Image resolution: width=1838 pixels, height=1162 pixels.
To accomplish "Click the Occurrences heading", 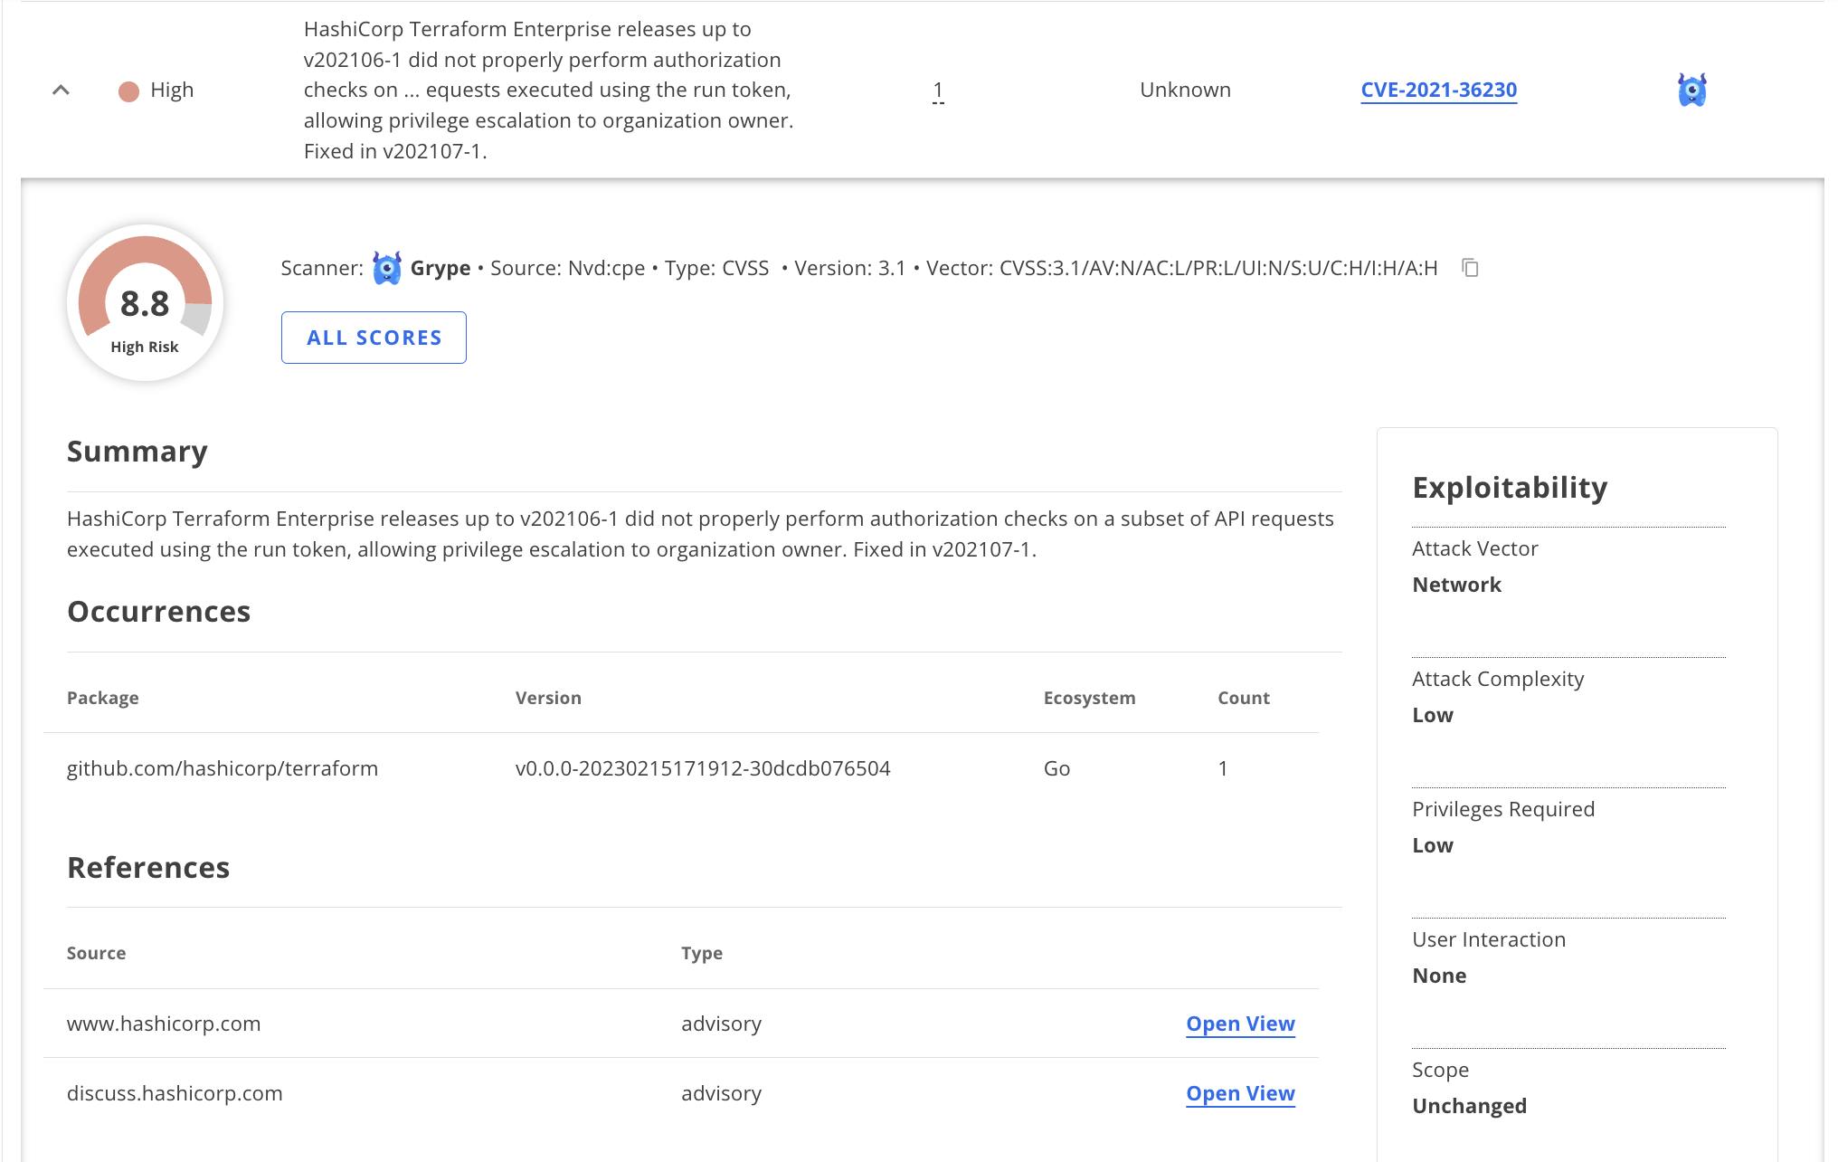I will (x=158, y=611).
